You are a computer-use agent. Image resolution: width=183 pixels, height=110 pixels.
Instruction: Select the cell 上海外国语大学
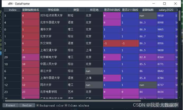tap(53, 78)
